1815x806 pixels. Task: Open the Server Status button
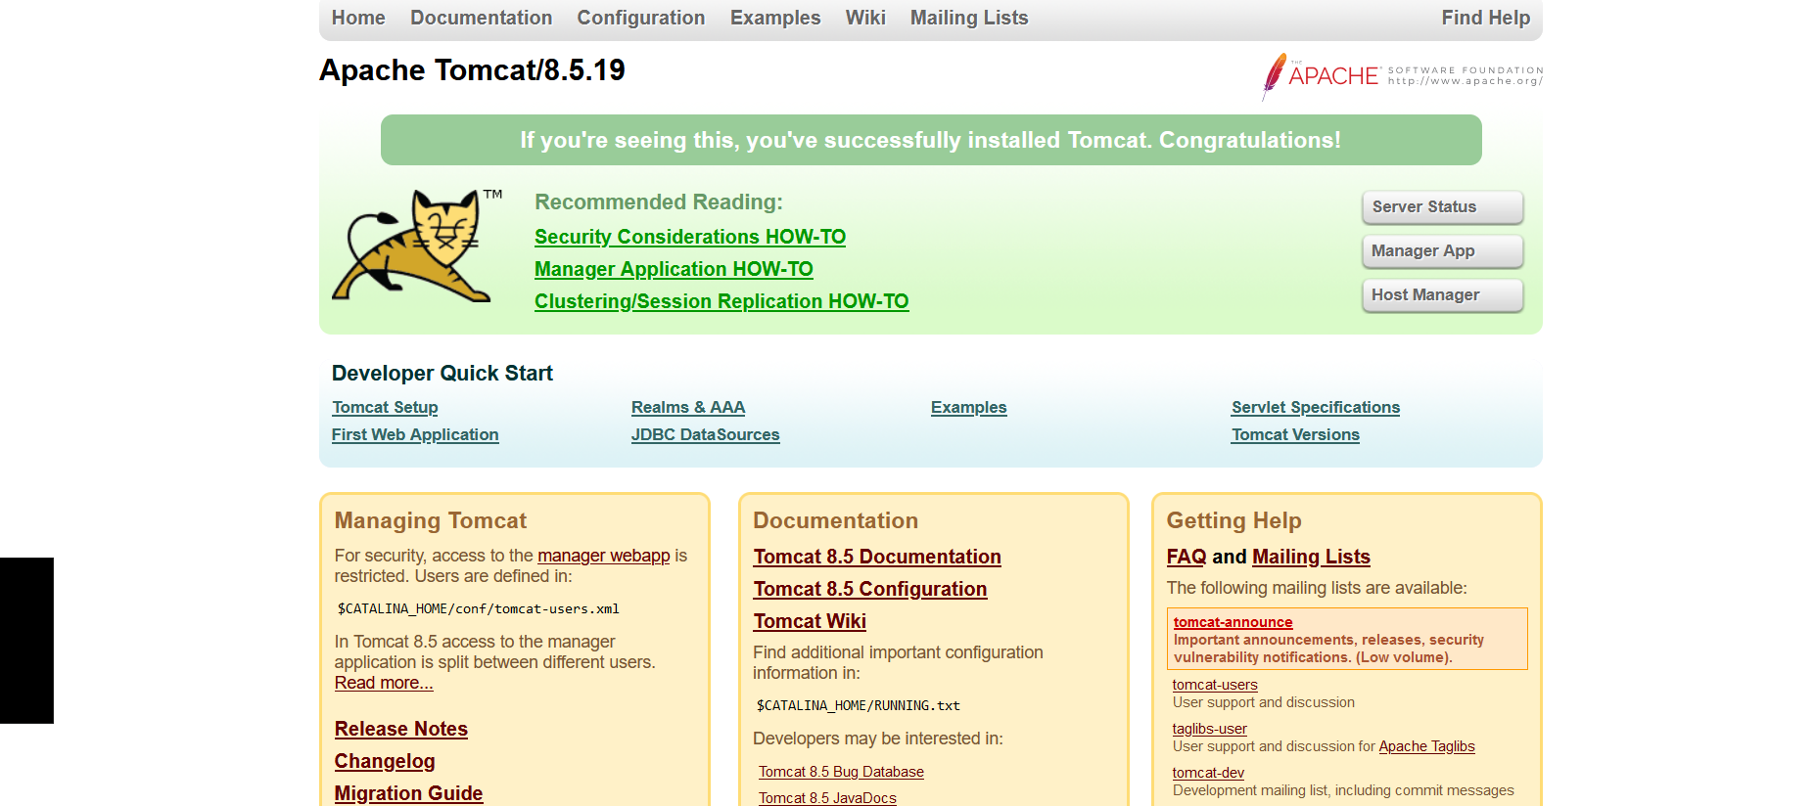pyautogui.click(x=1442, y=207)
